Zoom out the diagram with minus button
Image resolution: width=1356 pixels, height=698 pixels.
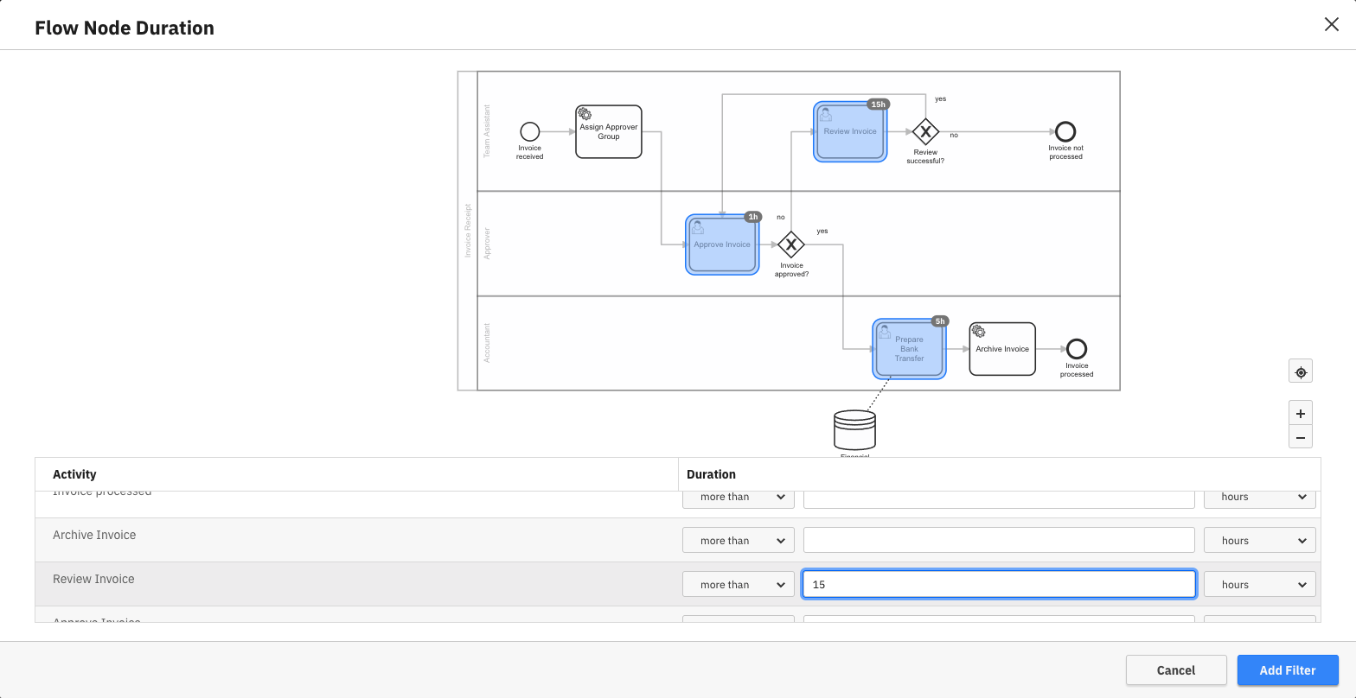click(x=1300, y=437)
